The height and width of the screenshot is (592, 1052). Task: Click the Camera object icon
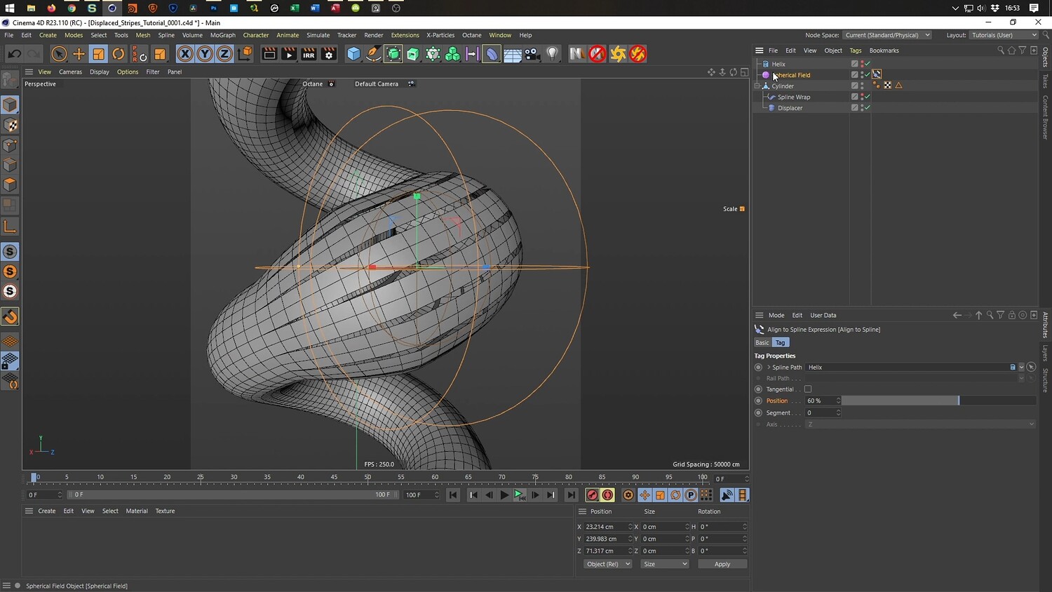[532, 54]
